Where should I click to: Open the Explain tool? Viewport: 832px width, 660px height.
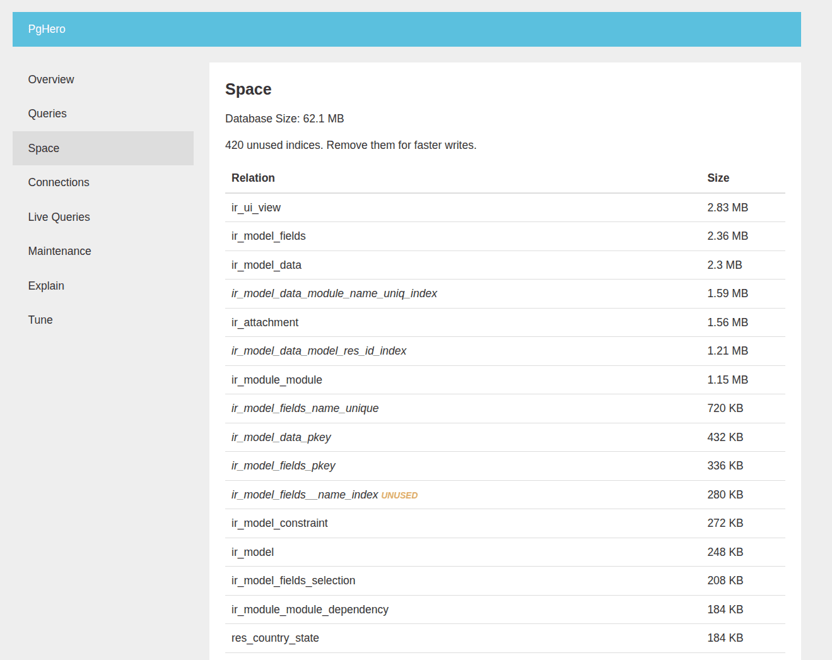(x=46, y=285)
